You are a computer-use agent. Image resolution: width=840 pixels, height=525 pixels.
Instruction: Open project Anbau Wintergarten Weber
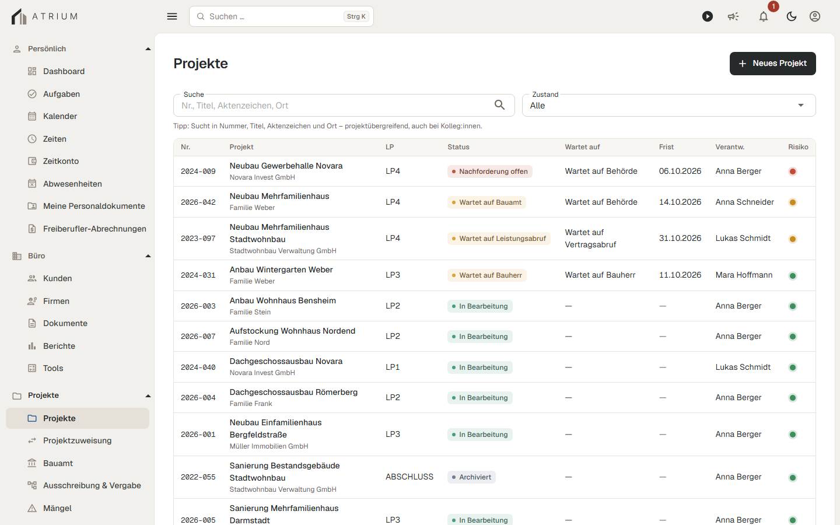click(281, 269)
